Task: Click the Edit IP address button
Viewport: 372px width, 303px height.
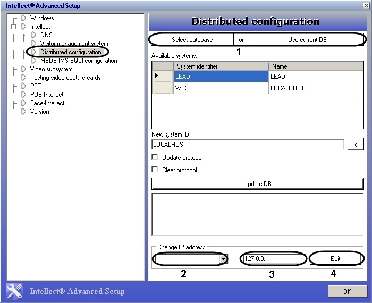Action: [x=335, y=258]
